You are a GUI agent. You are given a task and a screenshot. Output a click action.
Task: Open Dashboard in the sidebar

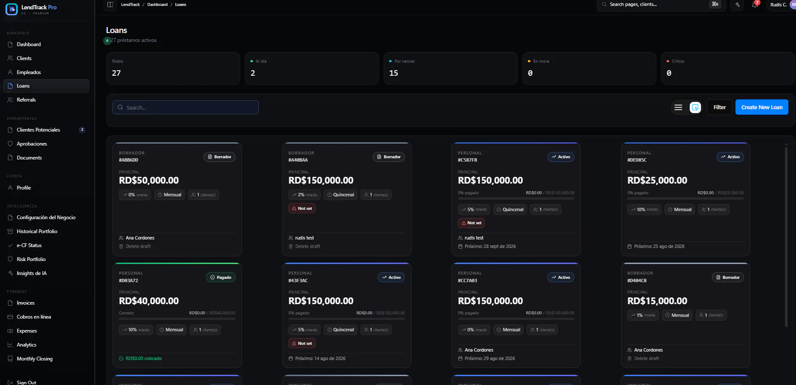pos(46,44)
